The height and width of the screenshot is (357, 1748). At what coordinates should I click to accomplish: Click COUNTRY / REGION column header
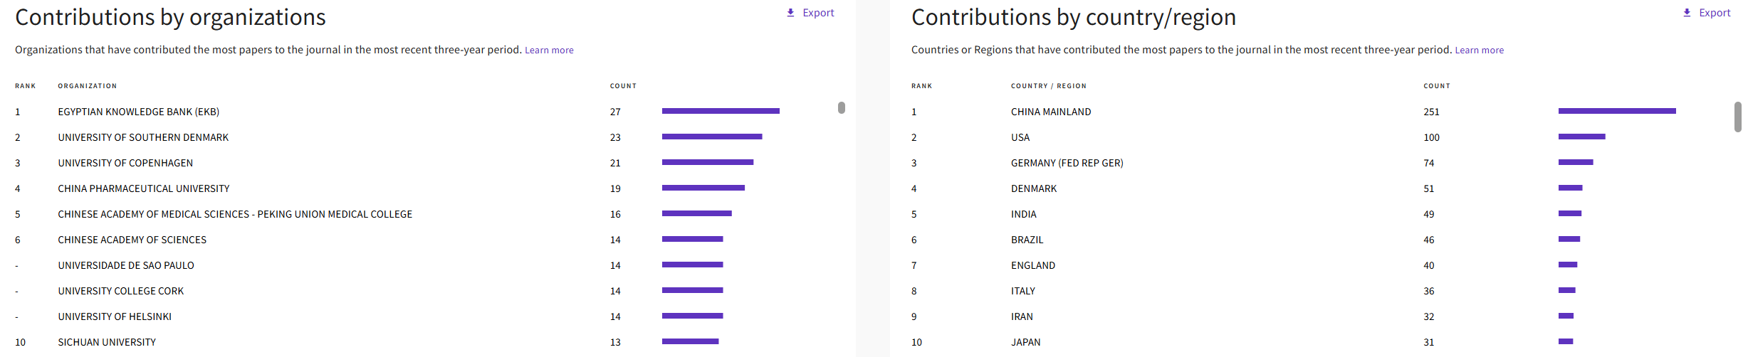(x=1049, y=86)
